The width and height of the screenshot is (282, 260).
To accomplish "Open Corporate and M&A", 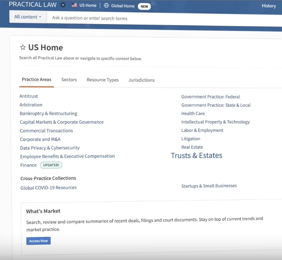I will [x=40, y=139].
